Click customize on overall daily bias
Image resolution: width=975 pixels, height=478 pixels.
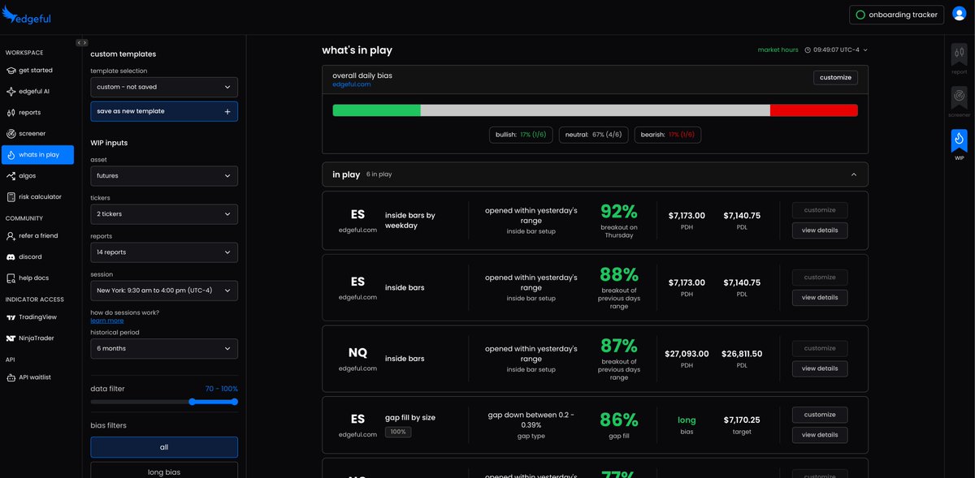[x=835, y=78]
